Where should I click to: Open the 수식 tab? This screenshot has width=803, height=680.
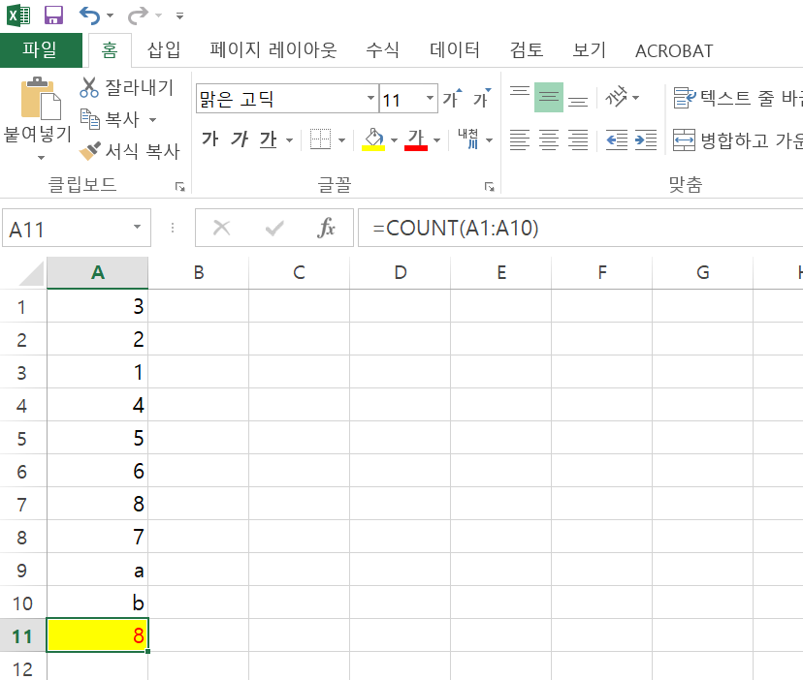[x=382, y=50]
